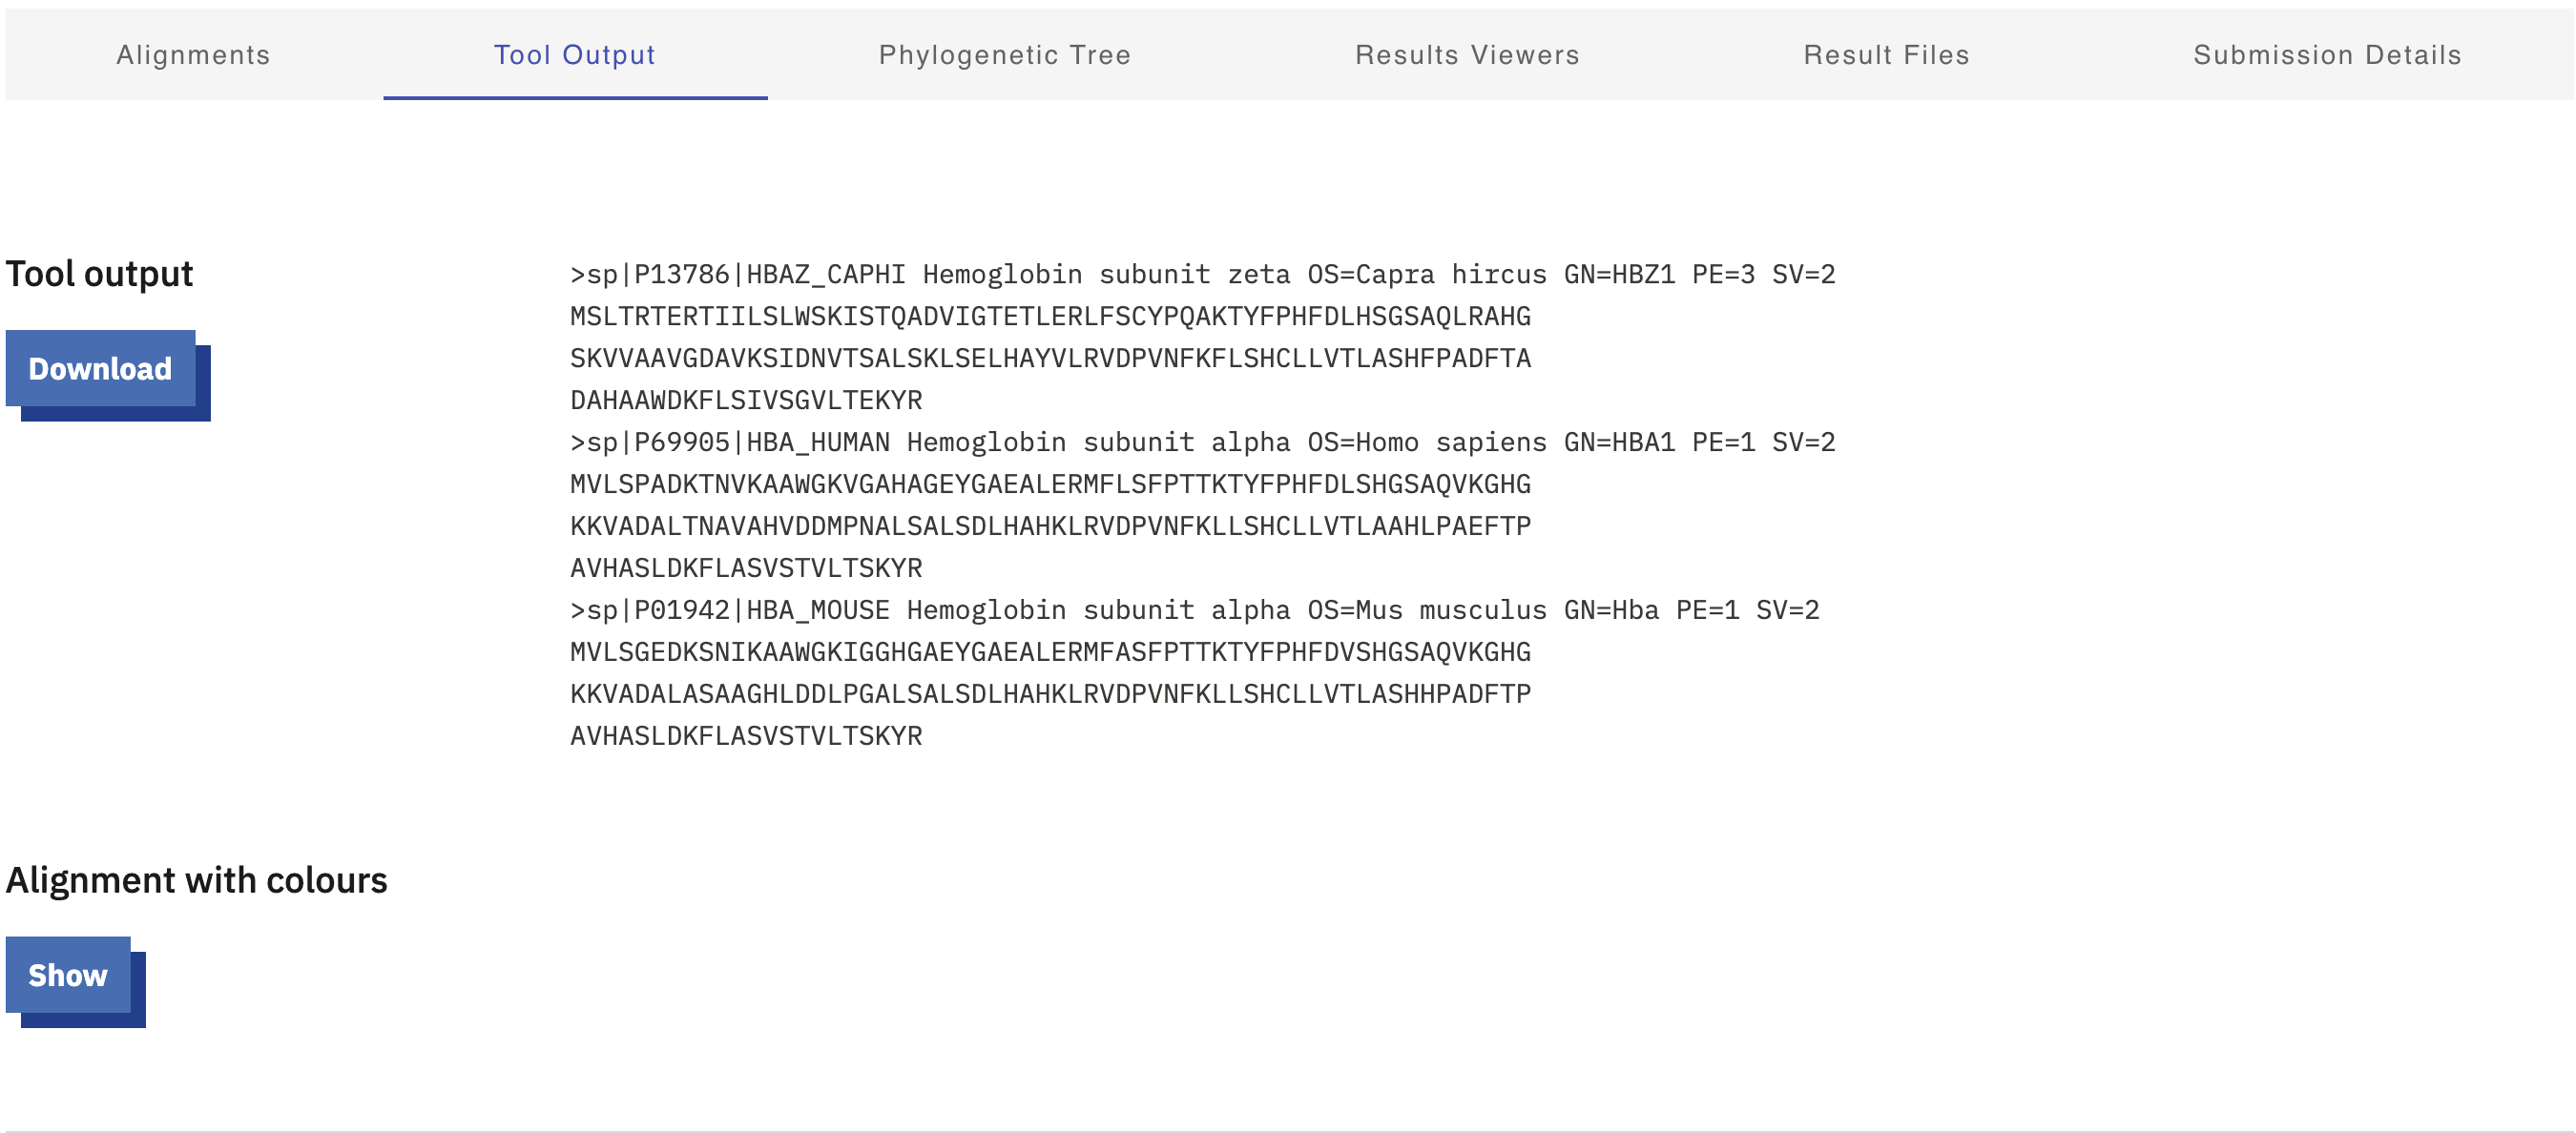Click the sequence line starting SKVVAAVGDAVKSIDNVTSAL

click(1050, 358)
